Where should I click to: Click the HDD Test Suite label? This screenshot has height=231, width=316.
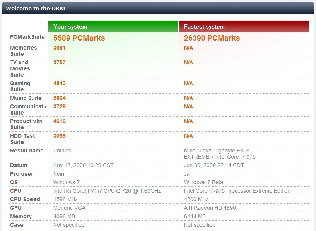click(22, 139)
